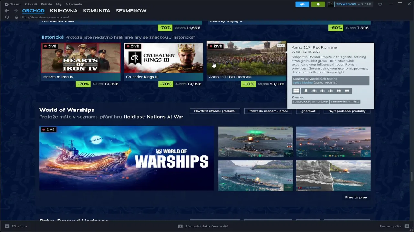Click Navštívit stránku produktu button
This screenshot has height=232, width=414.
(x=215, y=111)
